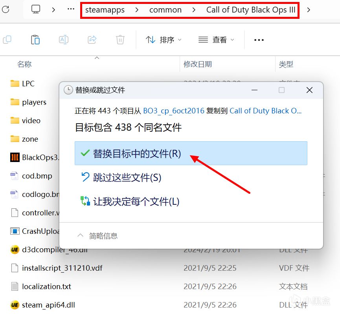340x315 pixels.
Task: Click the Copy toolbar icon
Action: pos(7,40)
